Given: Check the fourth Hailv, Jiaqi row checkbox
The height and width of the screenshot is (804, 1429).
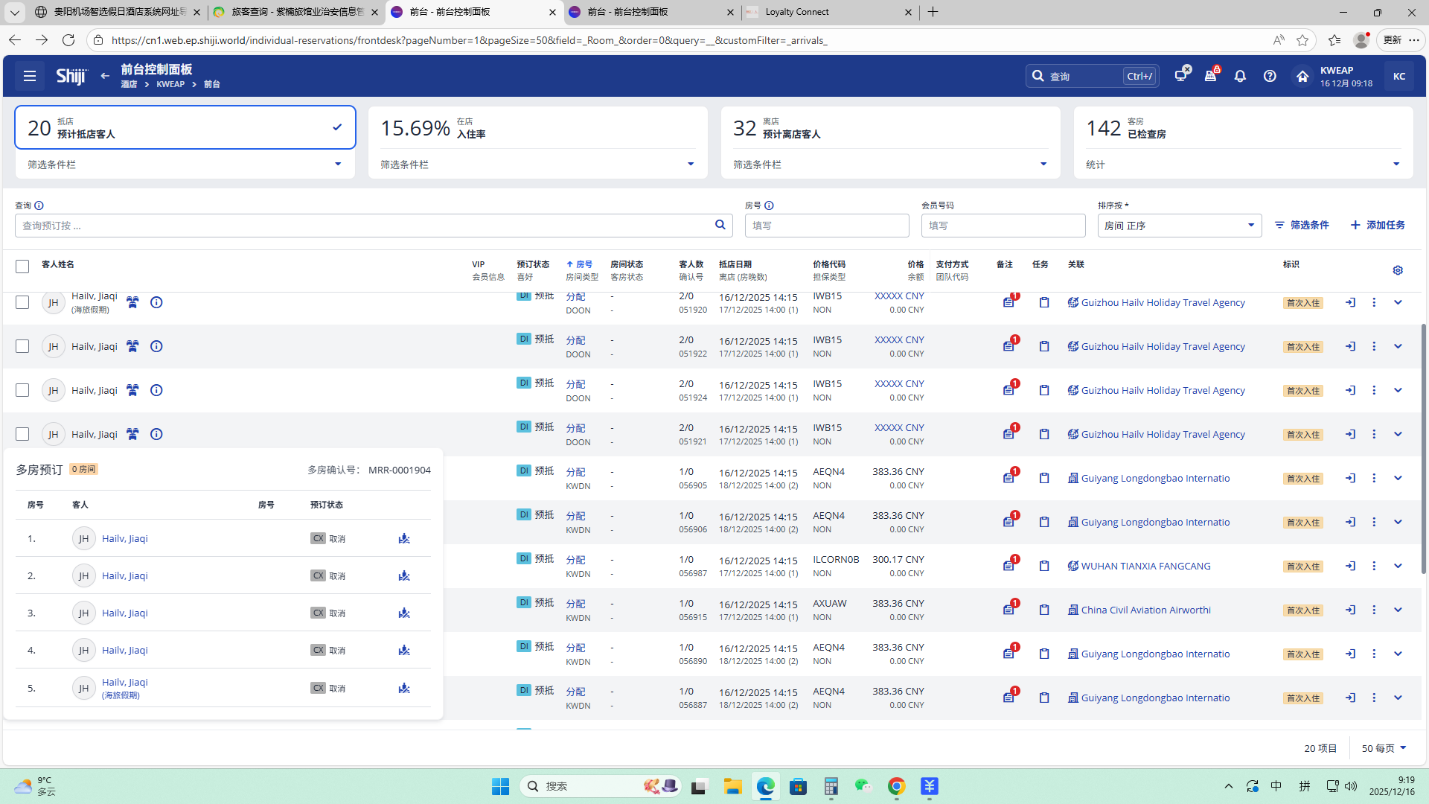Looking at the screenshot, I should click(22, 434).
